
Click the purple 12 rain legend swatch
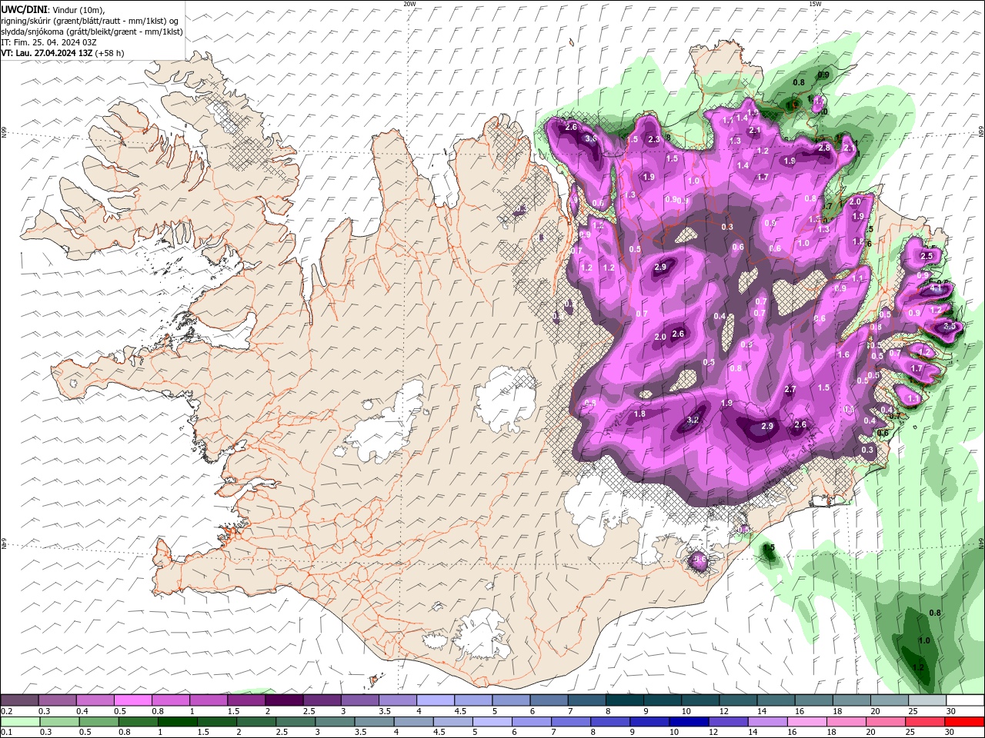point(727,722)
